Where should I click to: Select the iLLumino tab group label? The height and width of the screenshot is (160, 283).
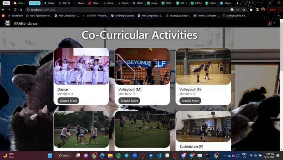(34, 3)
